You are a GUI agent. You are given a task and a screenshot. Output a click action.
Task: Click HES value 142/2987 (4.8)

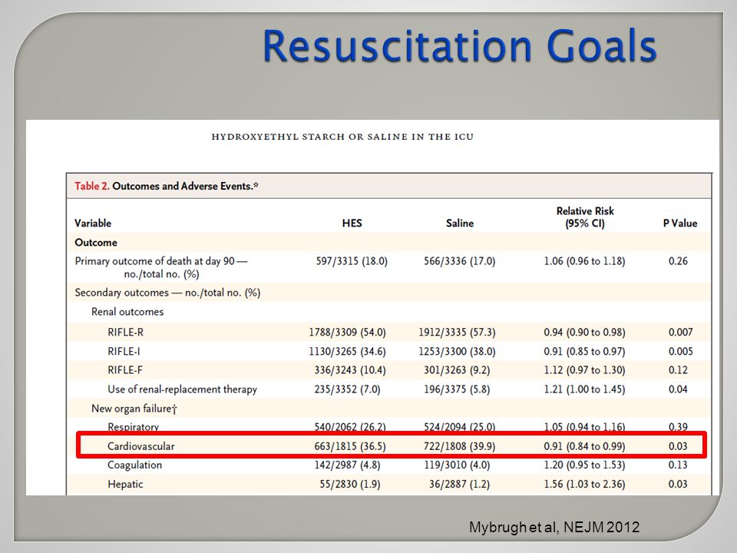tap(347, 465)
